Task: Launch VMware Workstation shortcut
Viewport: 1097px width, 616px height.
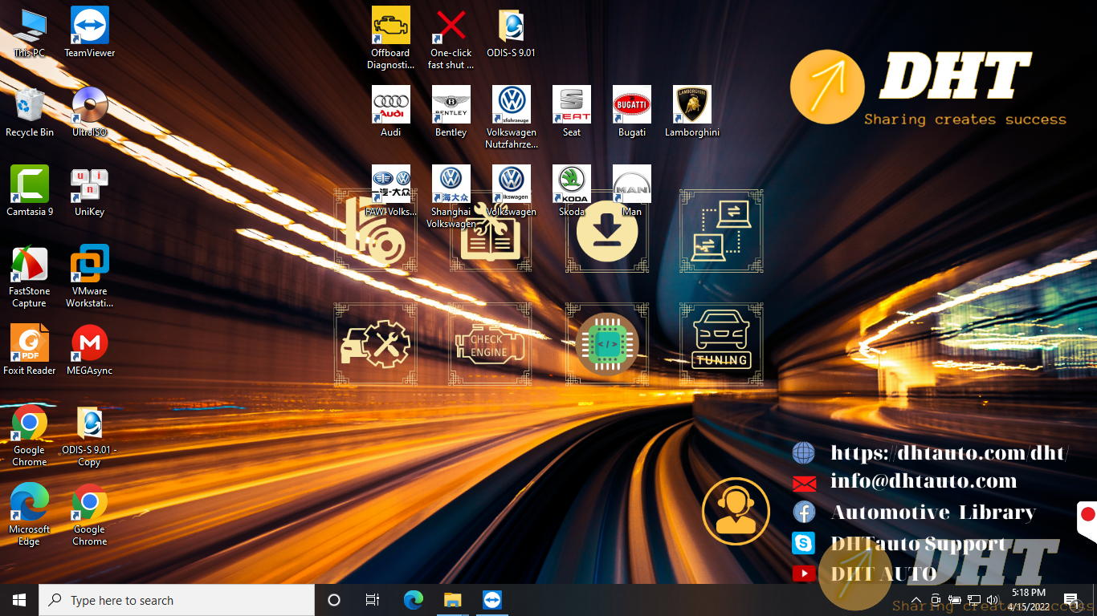Action: tap(89, 265)
